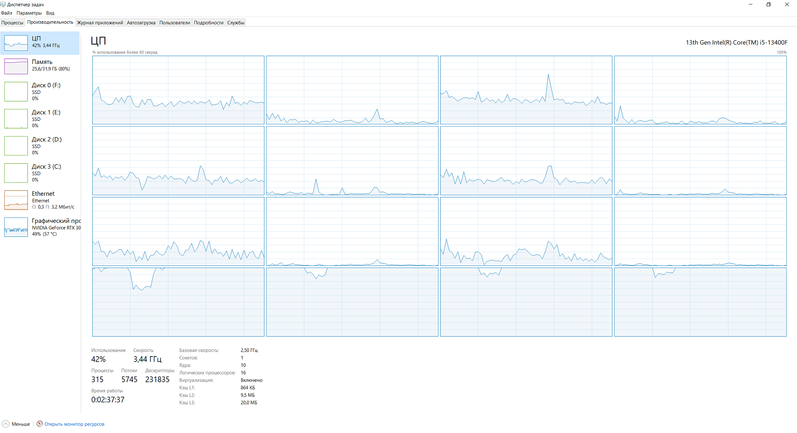Open the Память memory graph icon
Screen dimensions: 797x433
point(16,66)
